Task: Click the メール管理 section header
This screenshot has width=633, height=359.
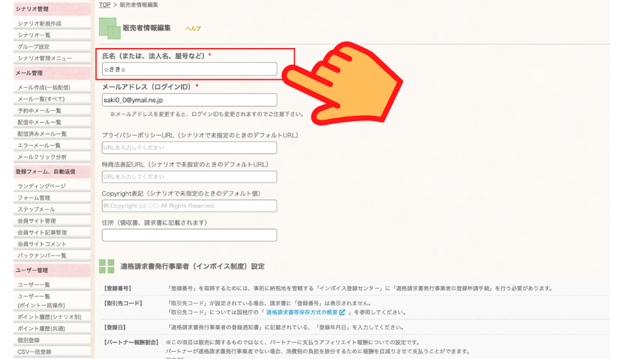Action: (x=52, y=73)
